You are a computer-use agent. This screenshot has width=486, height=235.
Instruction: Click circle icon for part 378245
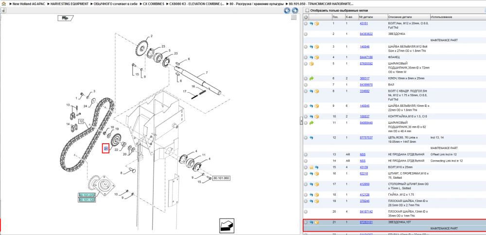[306, 201]
